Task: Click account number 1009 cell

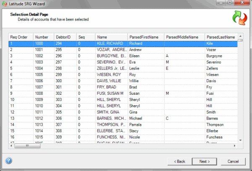Action: 44,100
